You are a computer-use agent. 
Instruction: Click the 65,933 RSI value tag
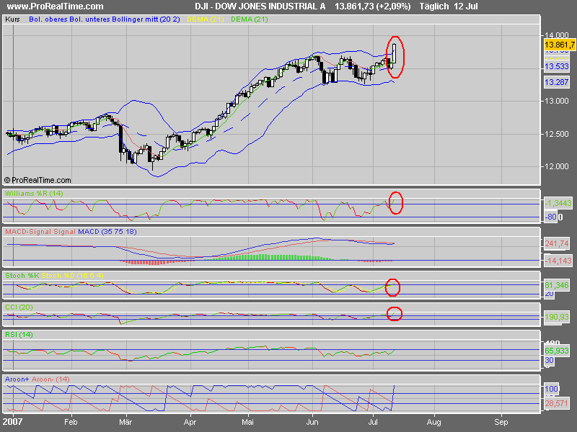557,351
